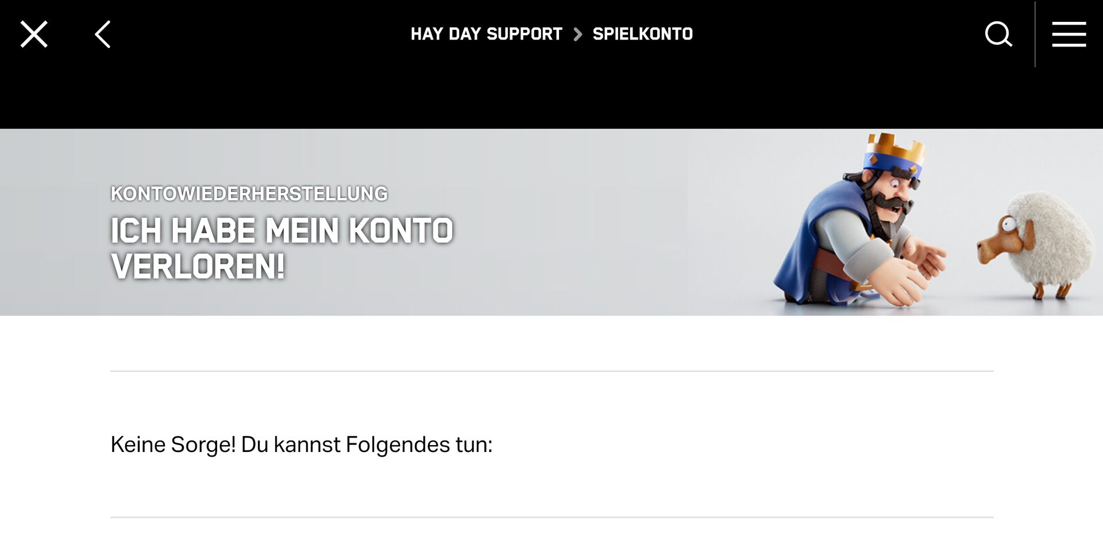
Task: Click the divider line above Keine Sorge
Action: [551, 371]
